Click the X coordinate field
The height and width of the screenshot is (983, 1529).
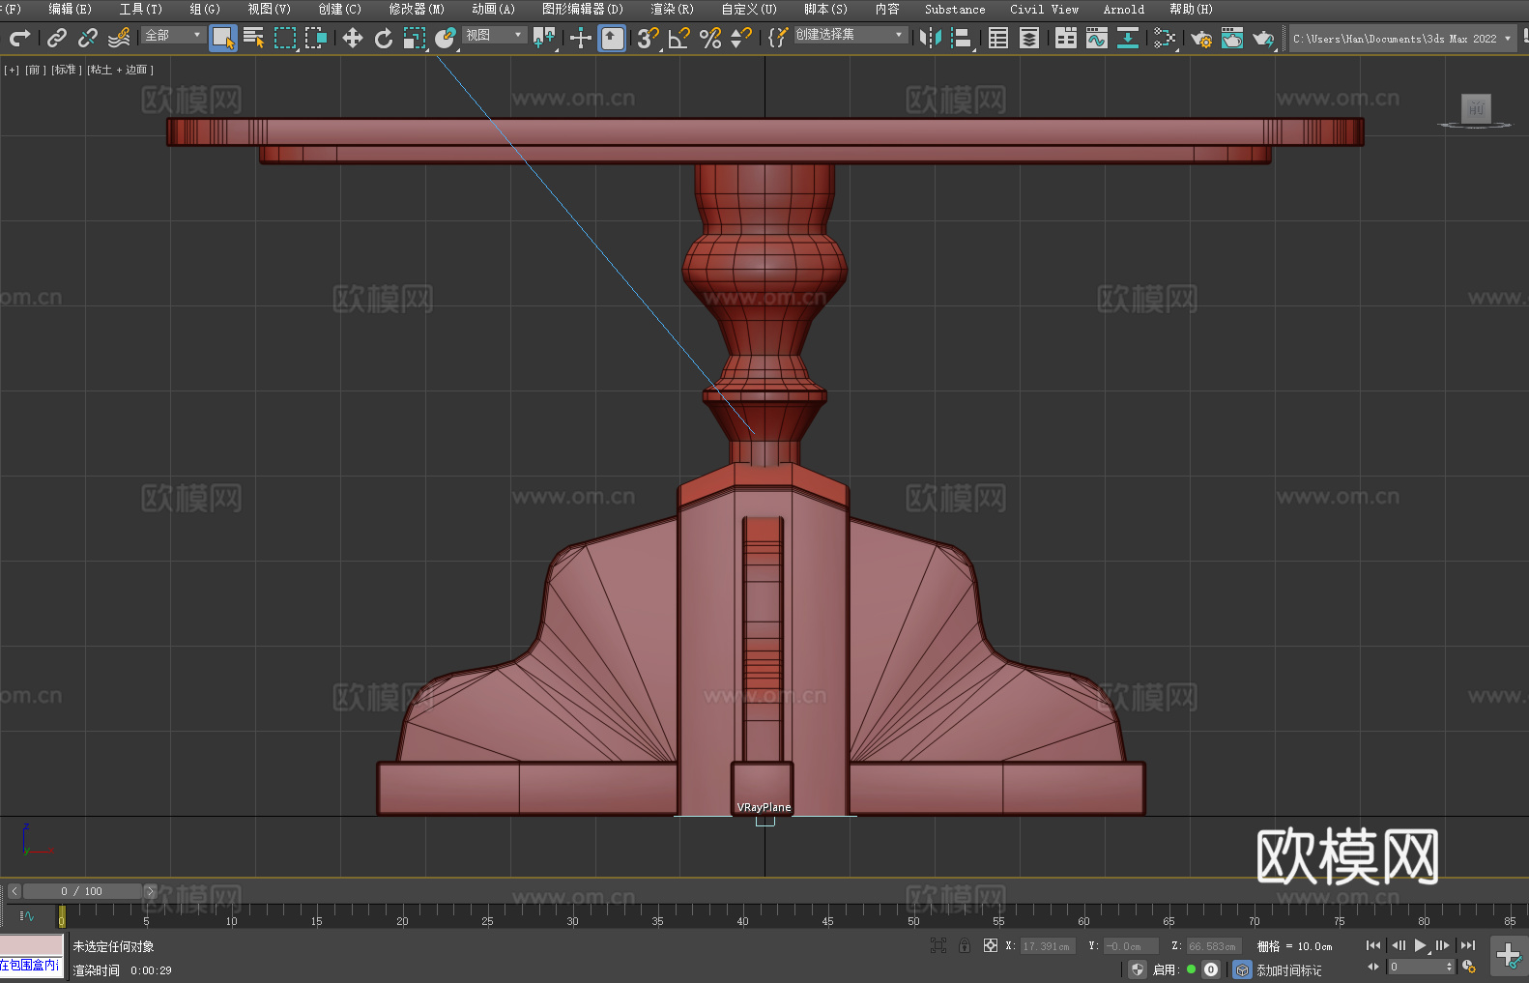1047,946
